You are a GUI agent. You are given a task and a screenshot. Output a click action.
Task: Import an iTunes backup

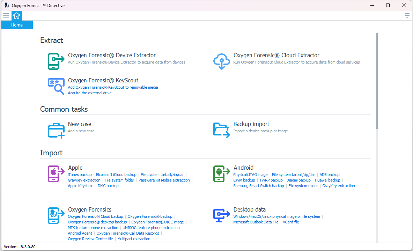[80, 175]
